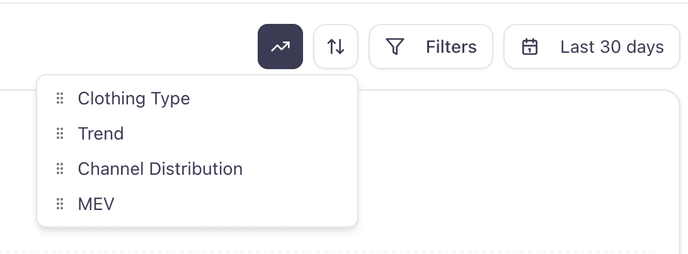Expand the Filters options panel
The height and width of the screenshot is (254, 688).
click(x=431, y=47)
